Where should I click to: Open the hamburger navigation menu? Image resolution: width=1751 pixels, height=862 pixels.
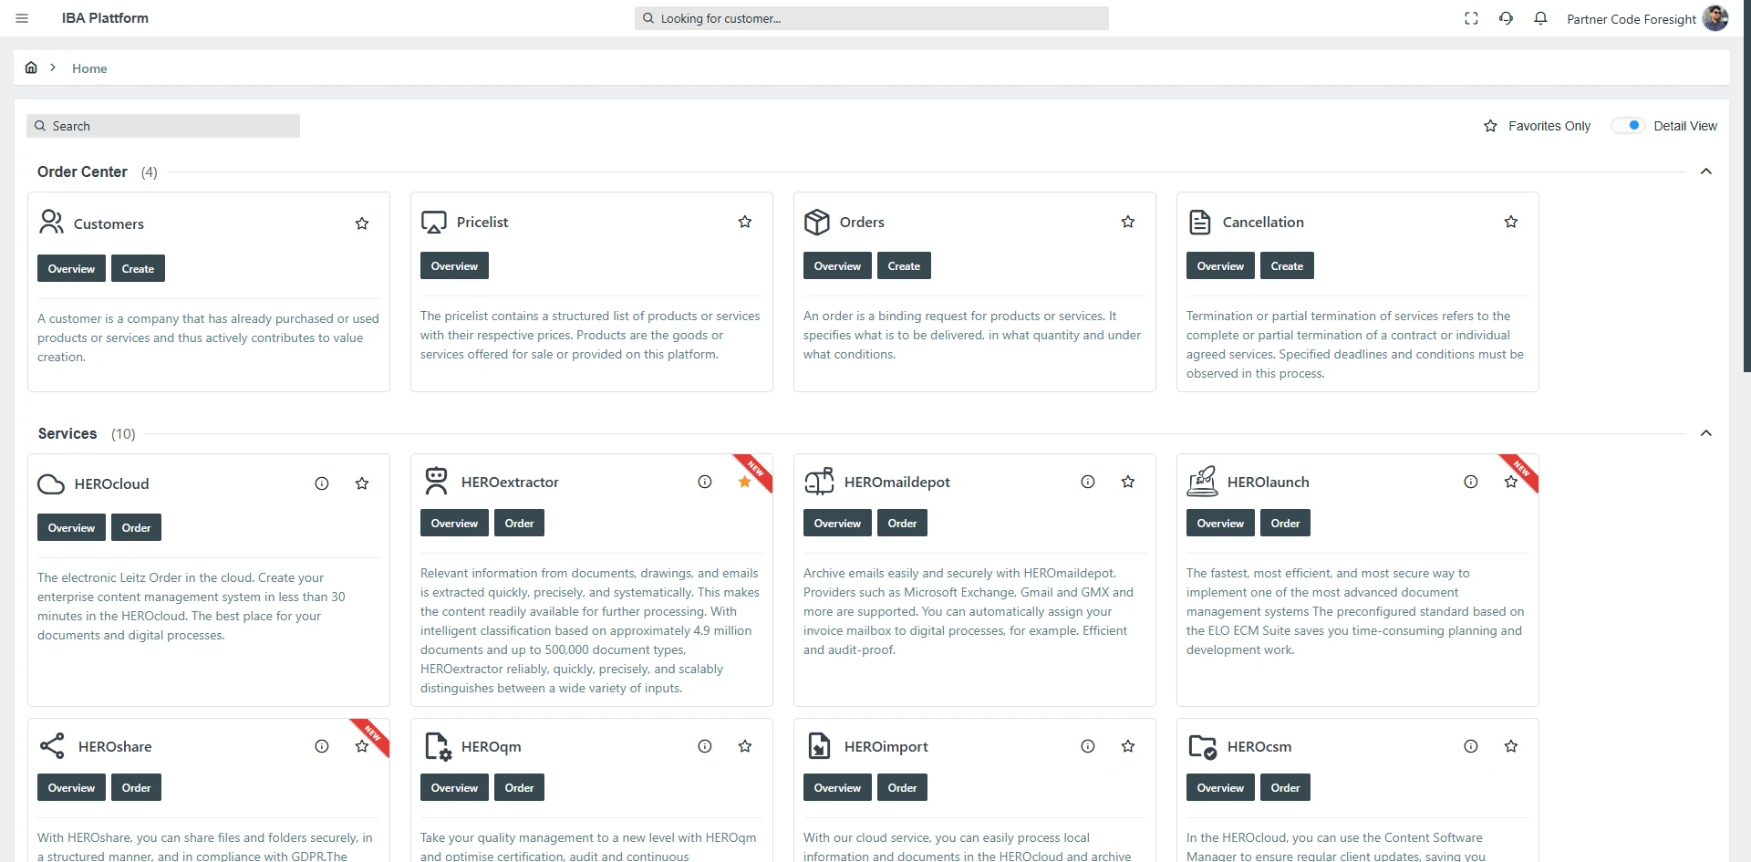pyautogui.click(x=22, y=18)
